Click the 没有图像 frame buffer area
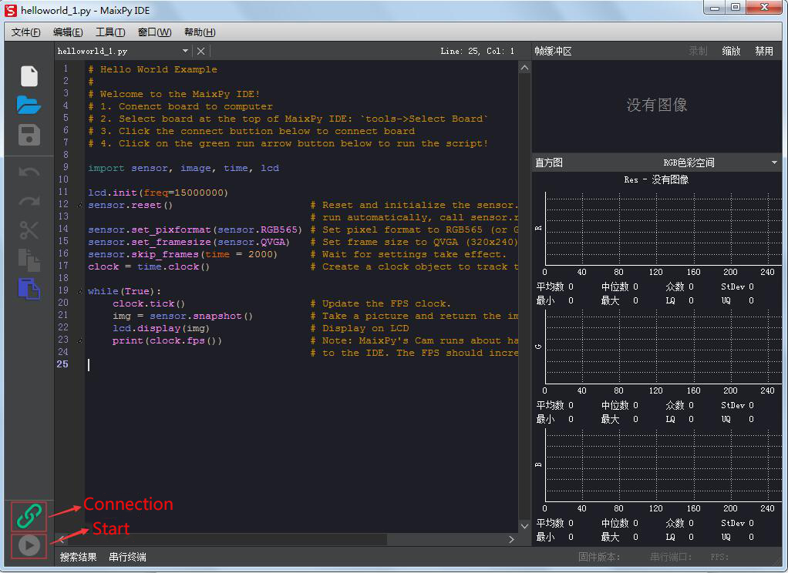This screenshot has height=573, width=788. coord(656,105)
